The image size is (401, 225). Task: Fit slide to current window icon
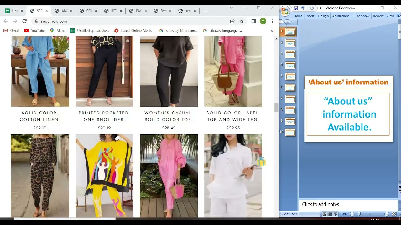394,214
